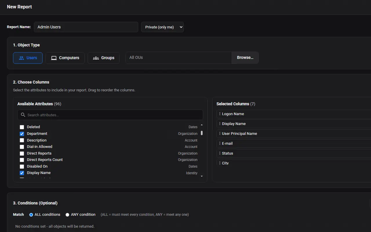Uncheck the Department attribute checkbox
The width and height of the screenshot is (371, 232).
22,134
